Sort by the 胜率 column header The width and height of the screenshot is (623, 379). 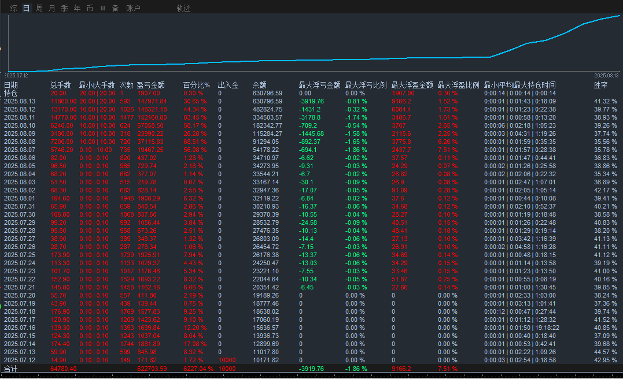[601, 85]
